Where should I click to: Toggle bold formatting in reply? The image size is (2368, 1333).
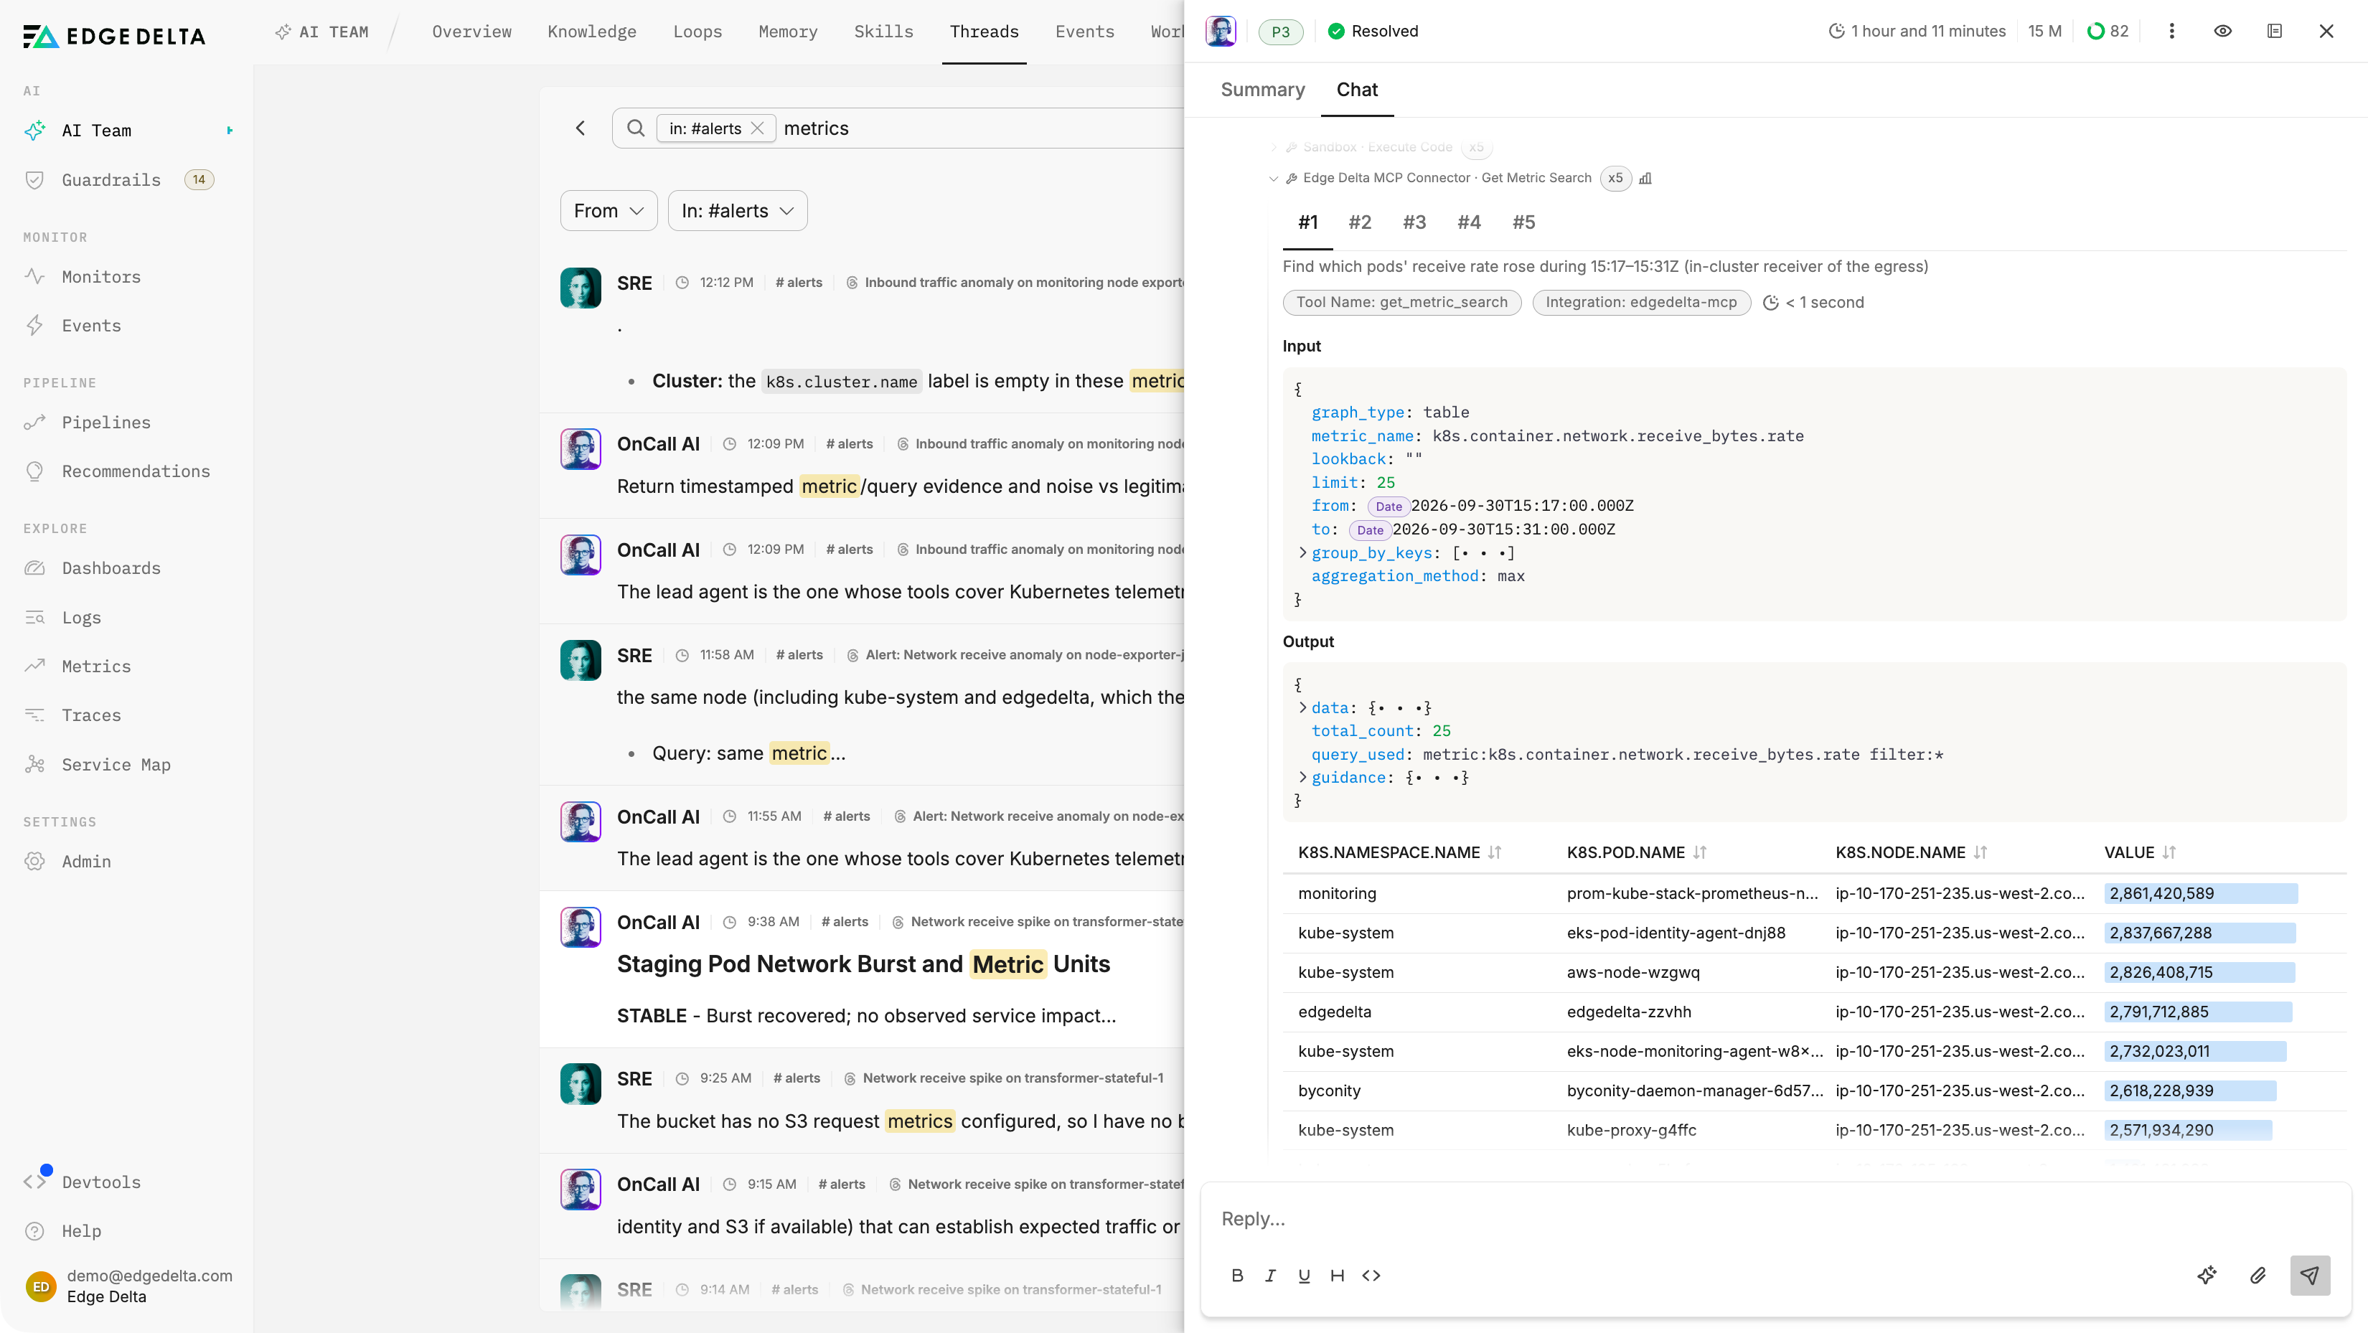1237,1275
